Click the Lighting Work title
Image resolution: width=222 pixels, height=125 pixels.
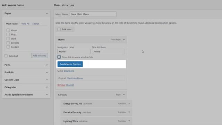71,121
